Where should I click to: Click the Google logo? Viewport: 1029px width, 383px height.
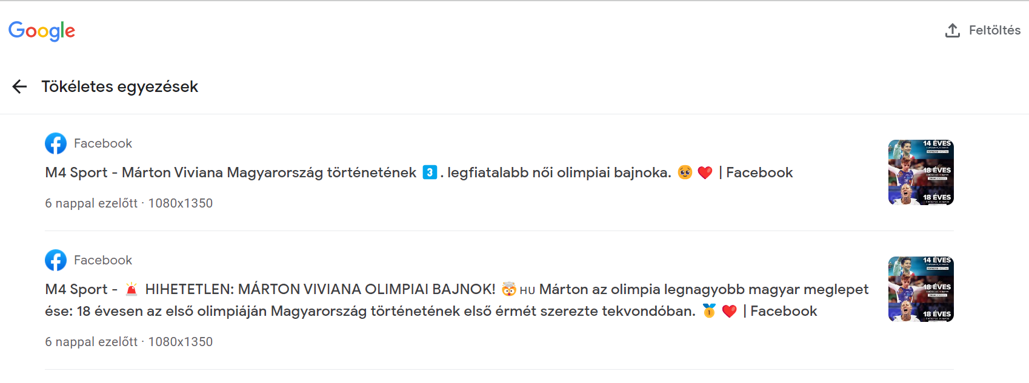(x=42, y=31)
